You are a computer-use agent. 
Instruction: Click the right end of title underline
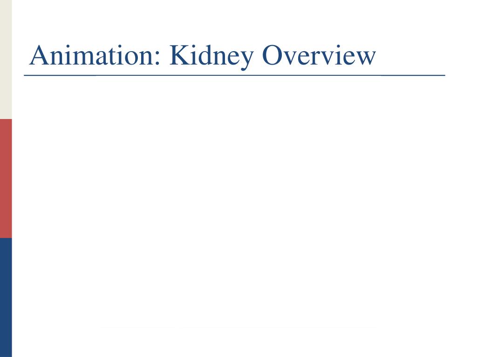(x=444, y=75)
